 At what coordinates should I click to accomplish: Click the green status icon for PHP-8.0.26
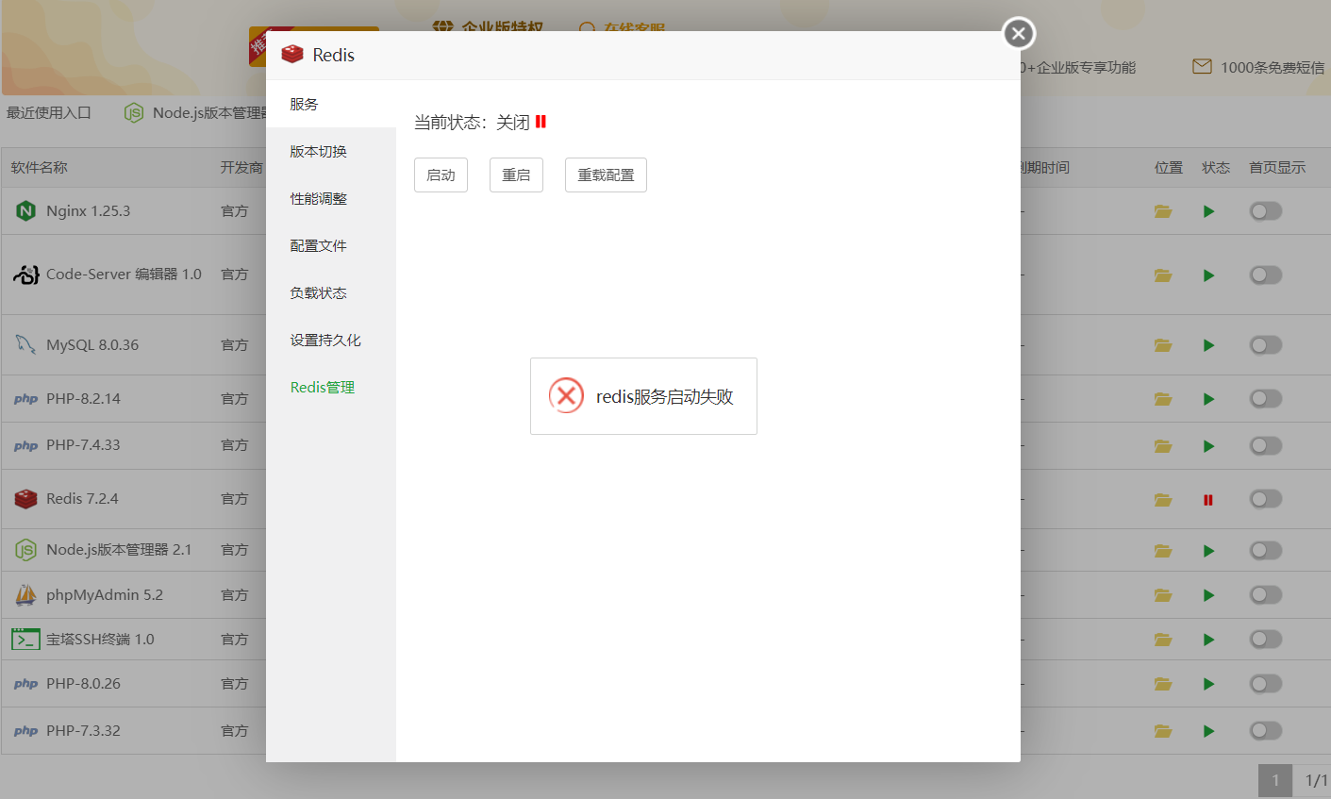pyautogui.click(x=1208, y=684)
